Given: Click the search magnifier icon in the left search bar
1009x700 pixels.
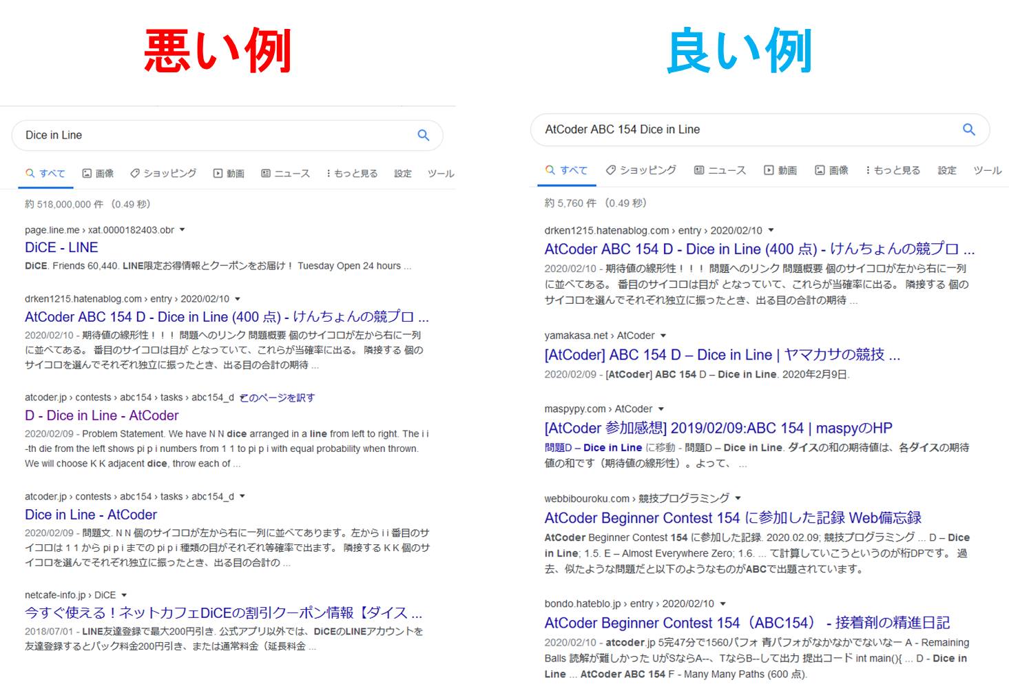Looking at the screenshot, I should click(x=422, y=134).
